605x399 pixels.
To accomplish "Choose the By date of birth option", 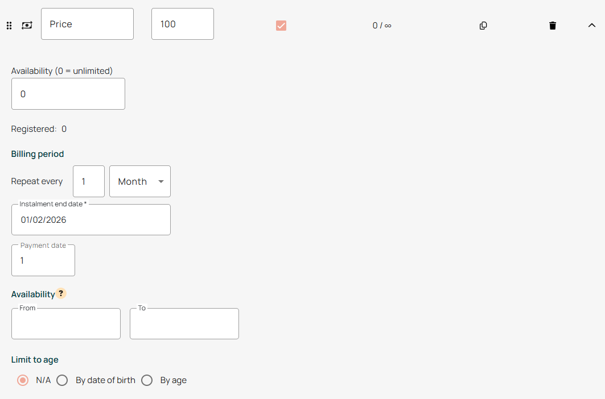I will pos(63,380).
